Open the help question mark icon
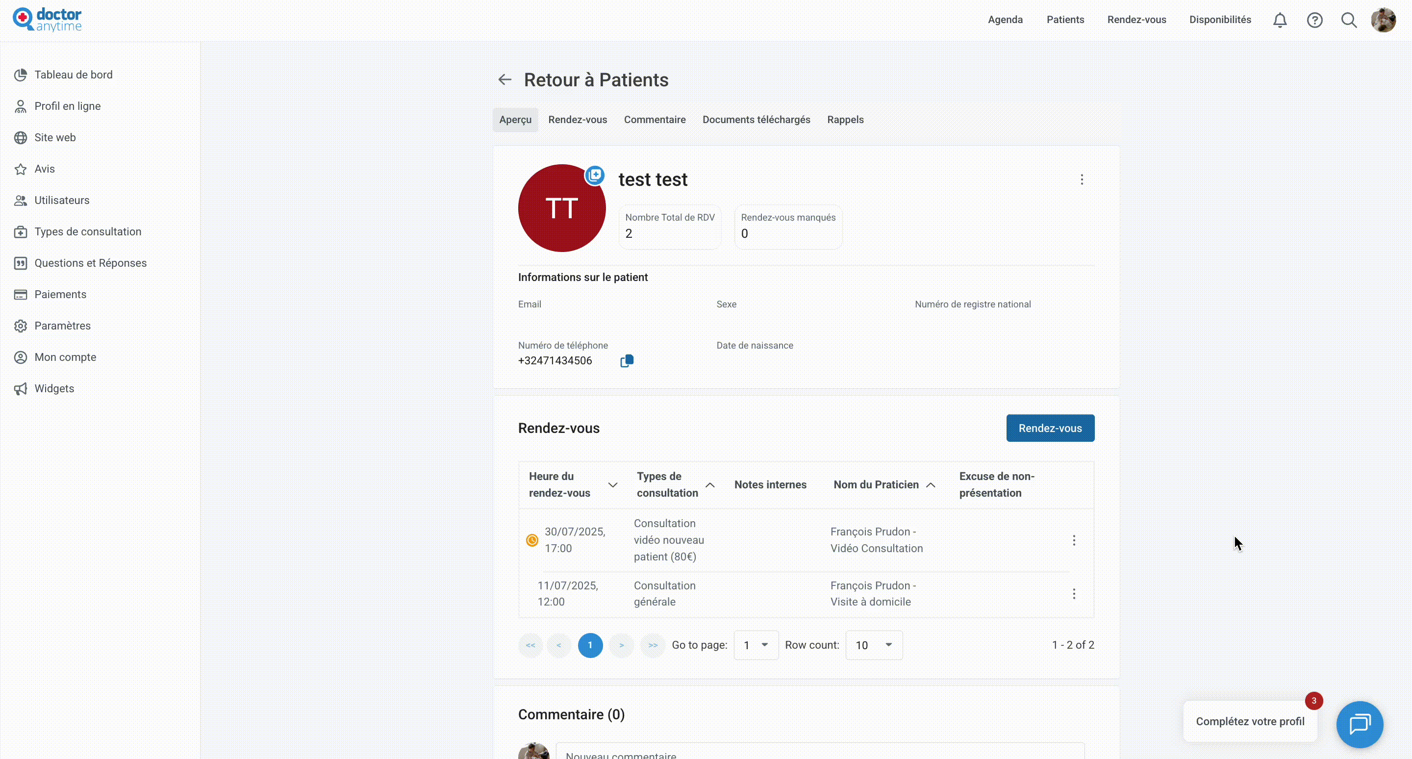 (1314, 20)
